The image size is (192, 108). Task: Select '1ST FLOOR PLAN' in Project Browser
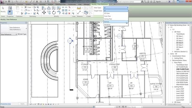(182, 67)
